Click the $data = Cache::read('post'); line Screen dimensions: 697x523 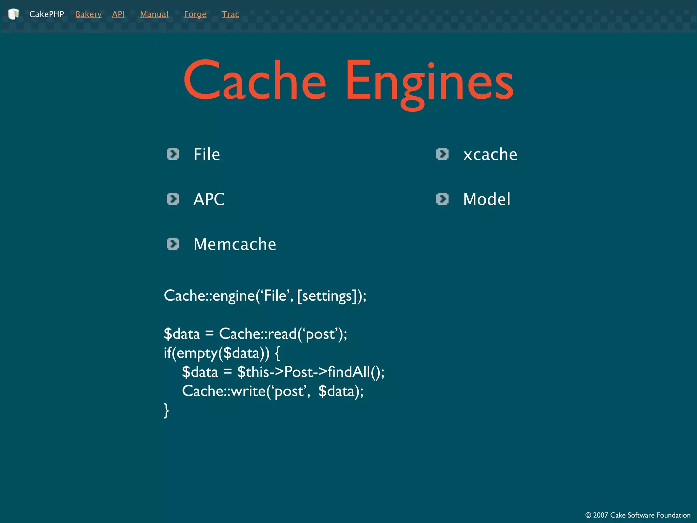tap(256, 334)
